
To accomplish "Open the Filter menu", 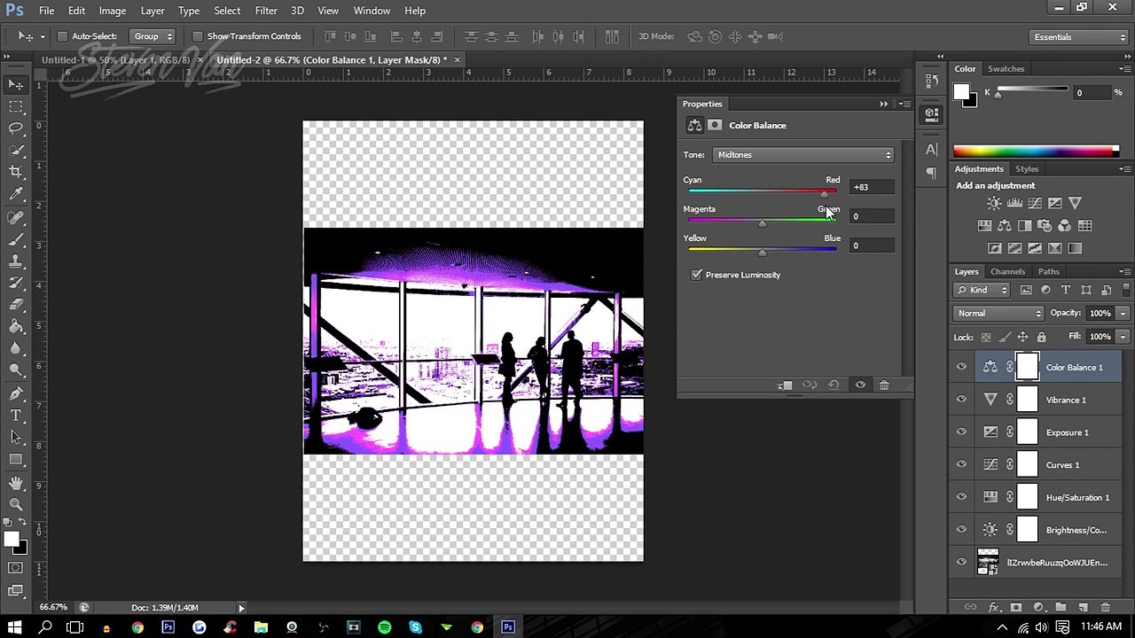I will [266, 11].
